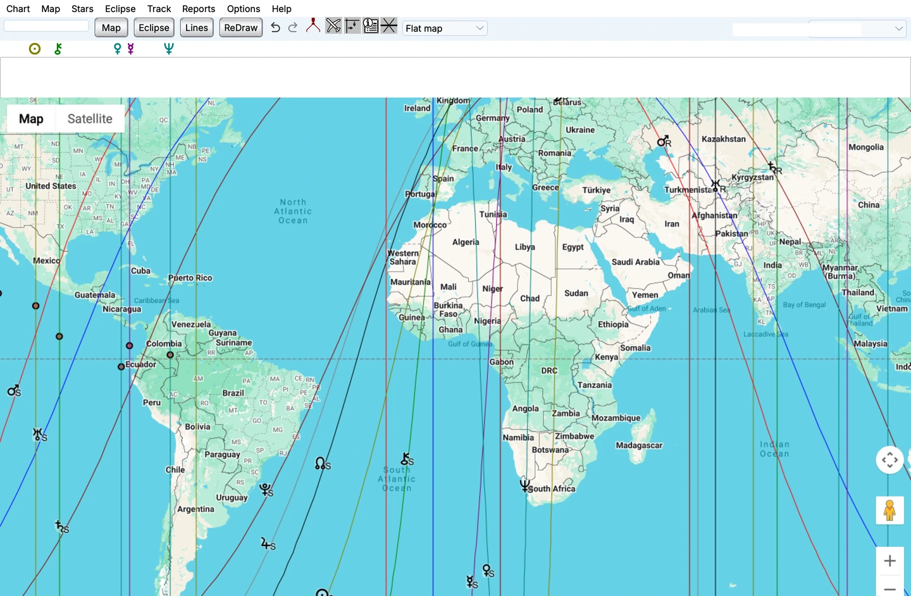Click the Chiron S marker in South Atlantic

pyautogui.click(x=407, y=459)
